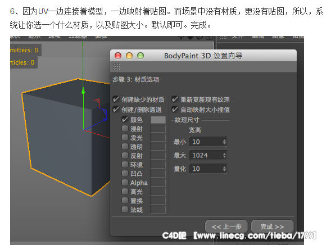Enable the 凹凸 channel checkbox
Image resolution: width=331 pixels, height=245 pixels.
[125, 173]
